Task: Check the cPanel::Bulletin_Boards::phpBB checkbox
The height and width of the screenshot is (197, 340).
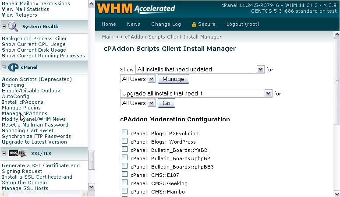Action: point(125,157)
